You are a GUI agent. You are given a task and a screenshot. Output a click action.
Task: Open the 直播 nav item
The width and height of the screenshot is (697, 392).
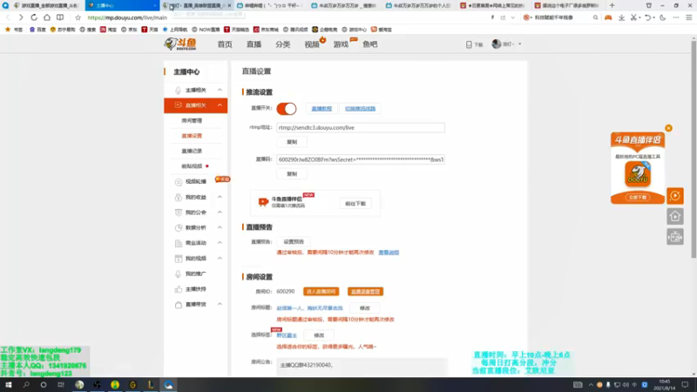point(254,44)
